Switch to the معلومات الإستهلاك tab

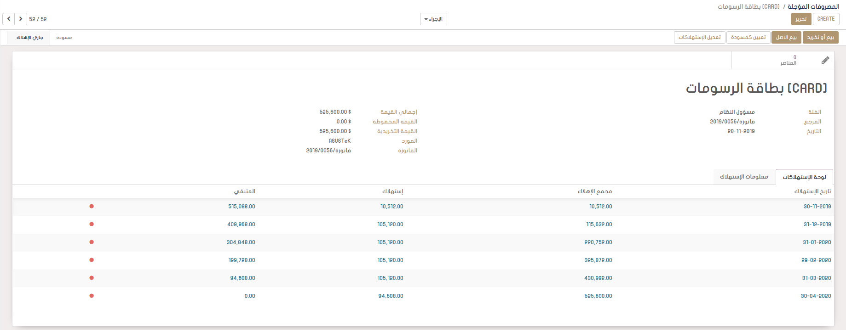click(x=744, y=177)
